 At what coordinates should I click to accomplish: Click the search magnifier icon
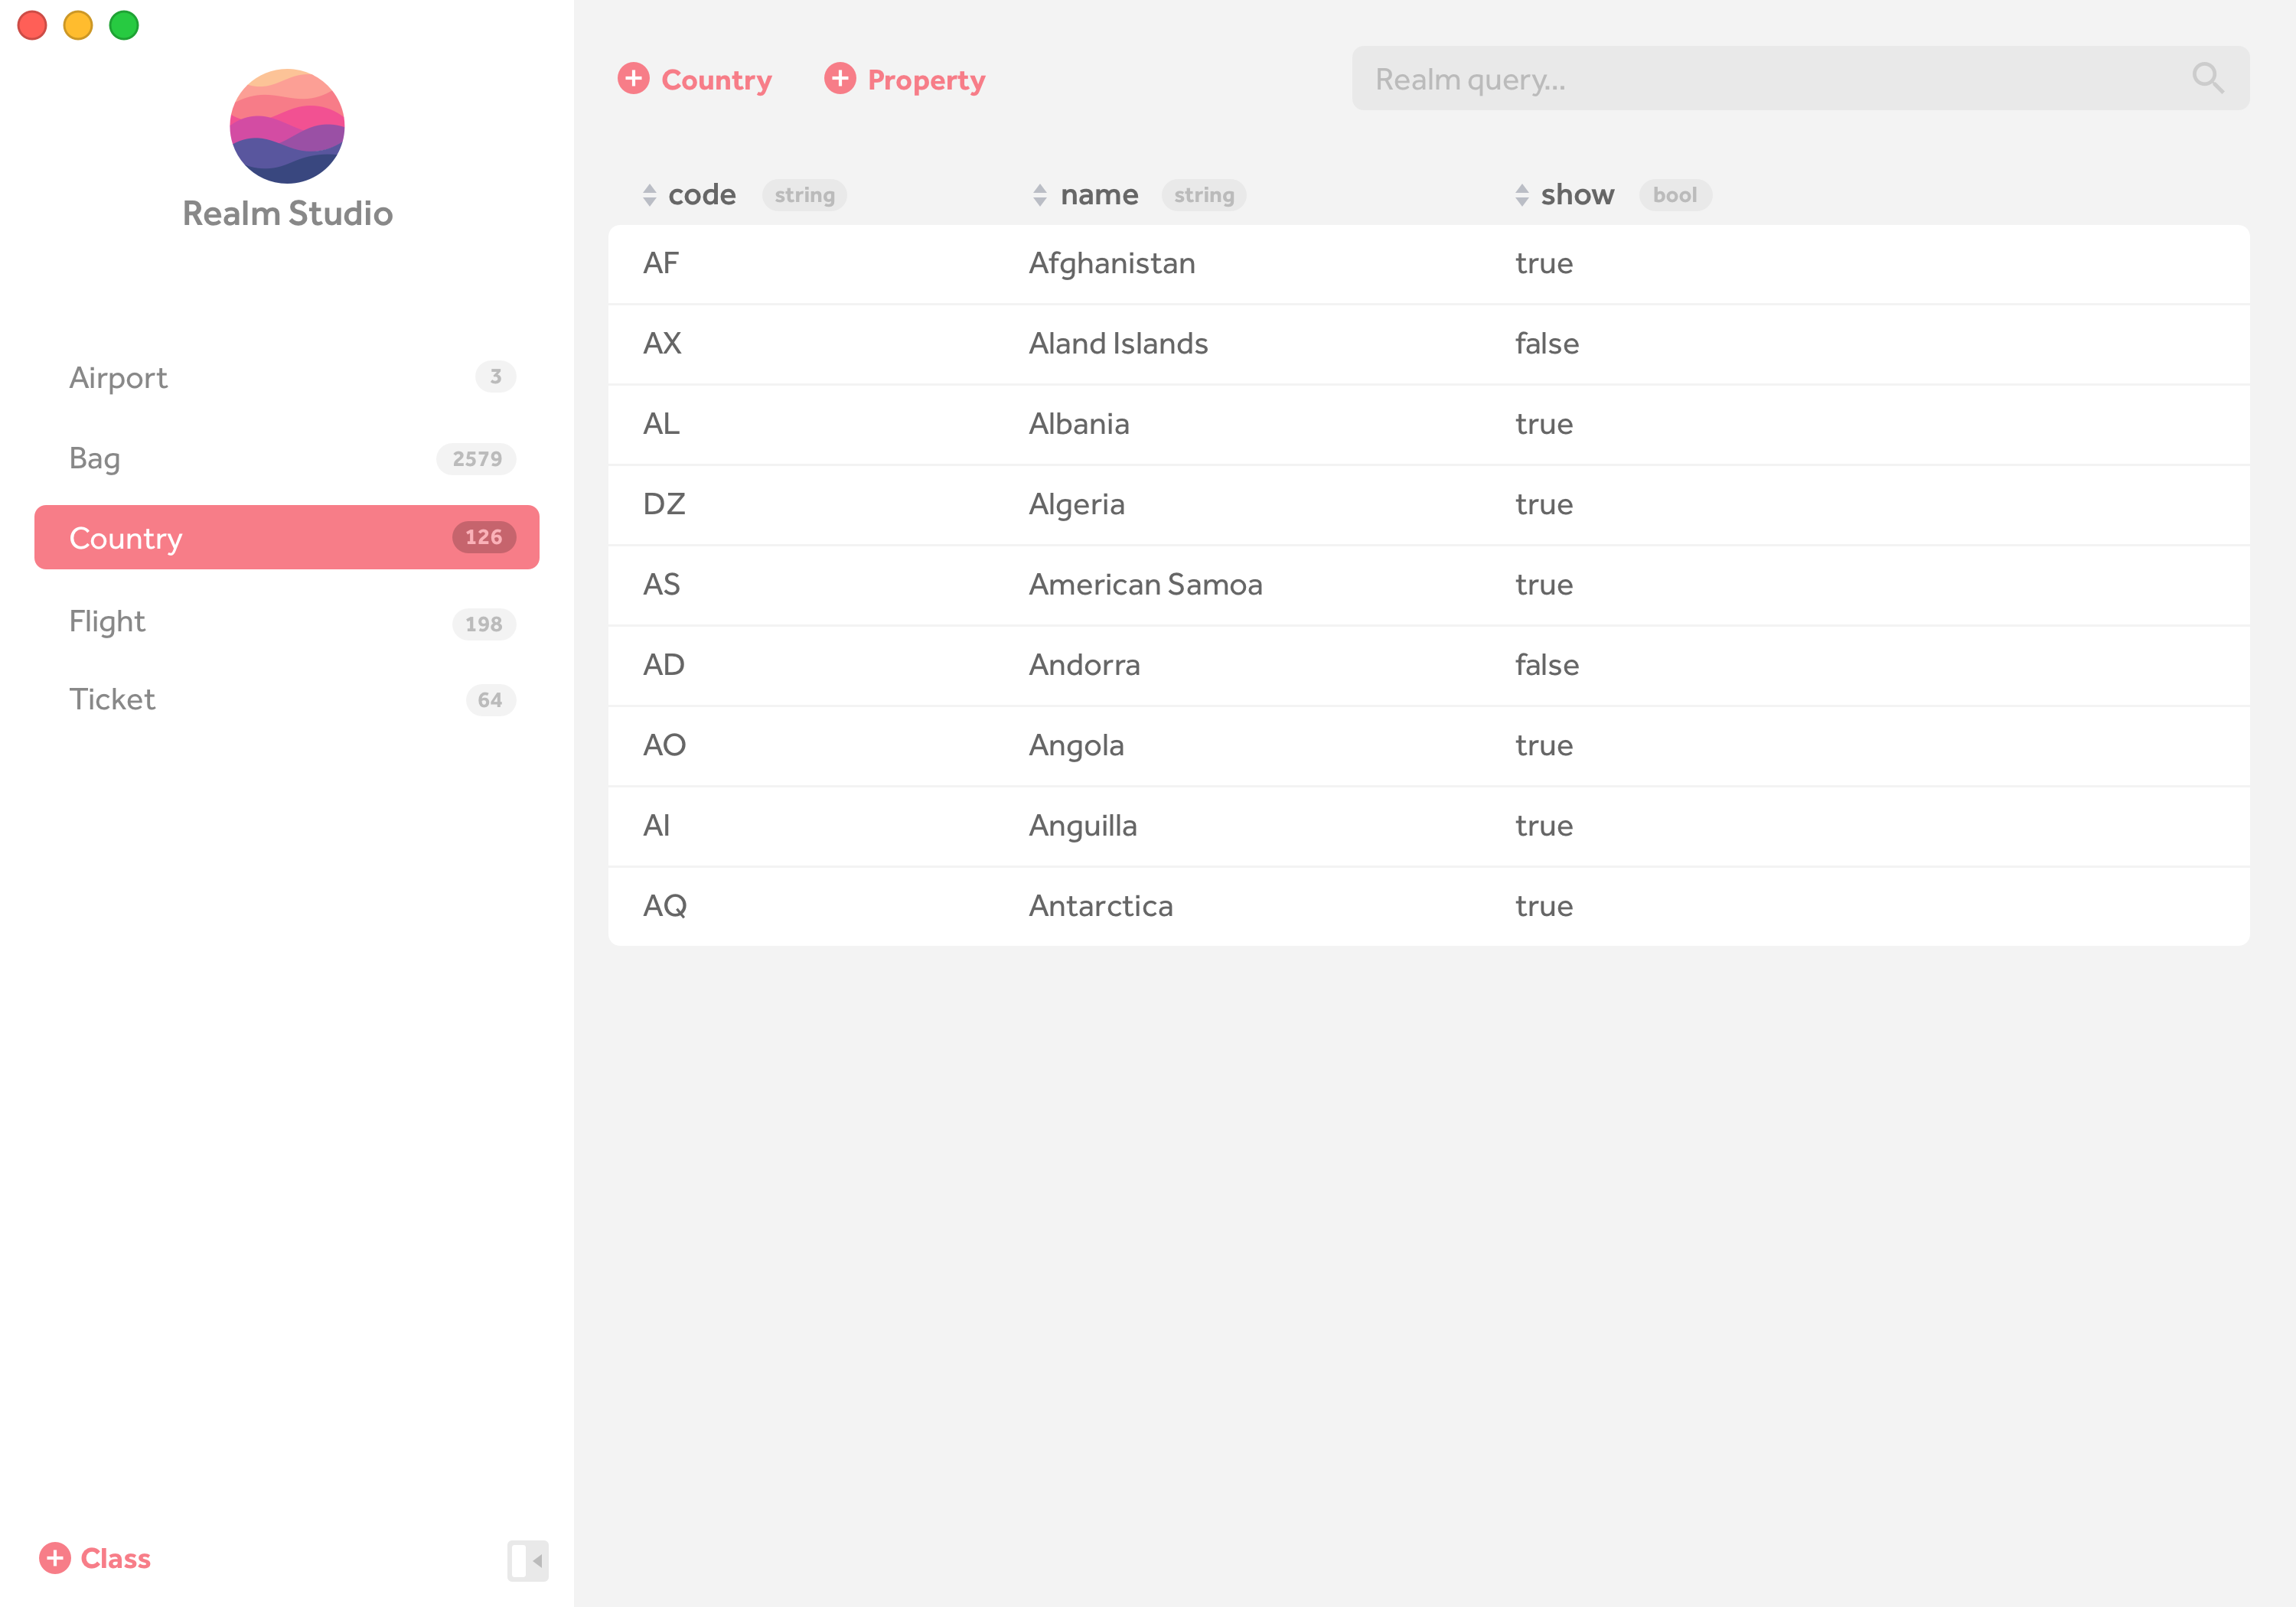click(2208, 77)
